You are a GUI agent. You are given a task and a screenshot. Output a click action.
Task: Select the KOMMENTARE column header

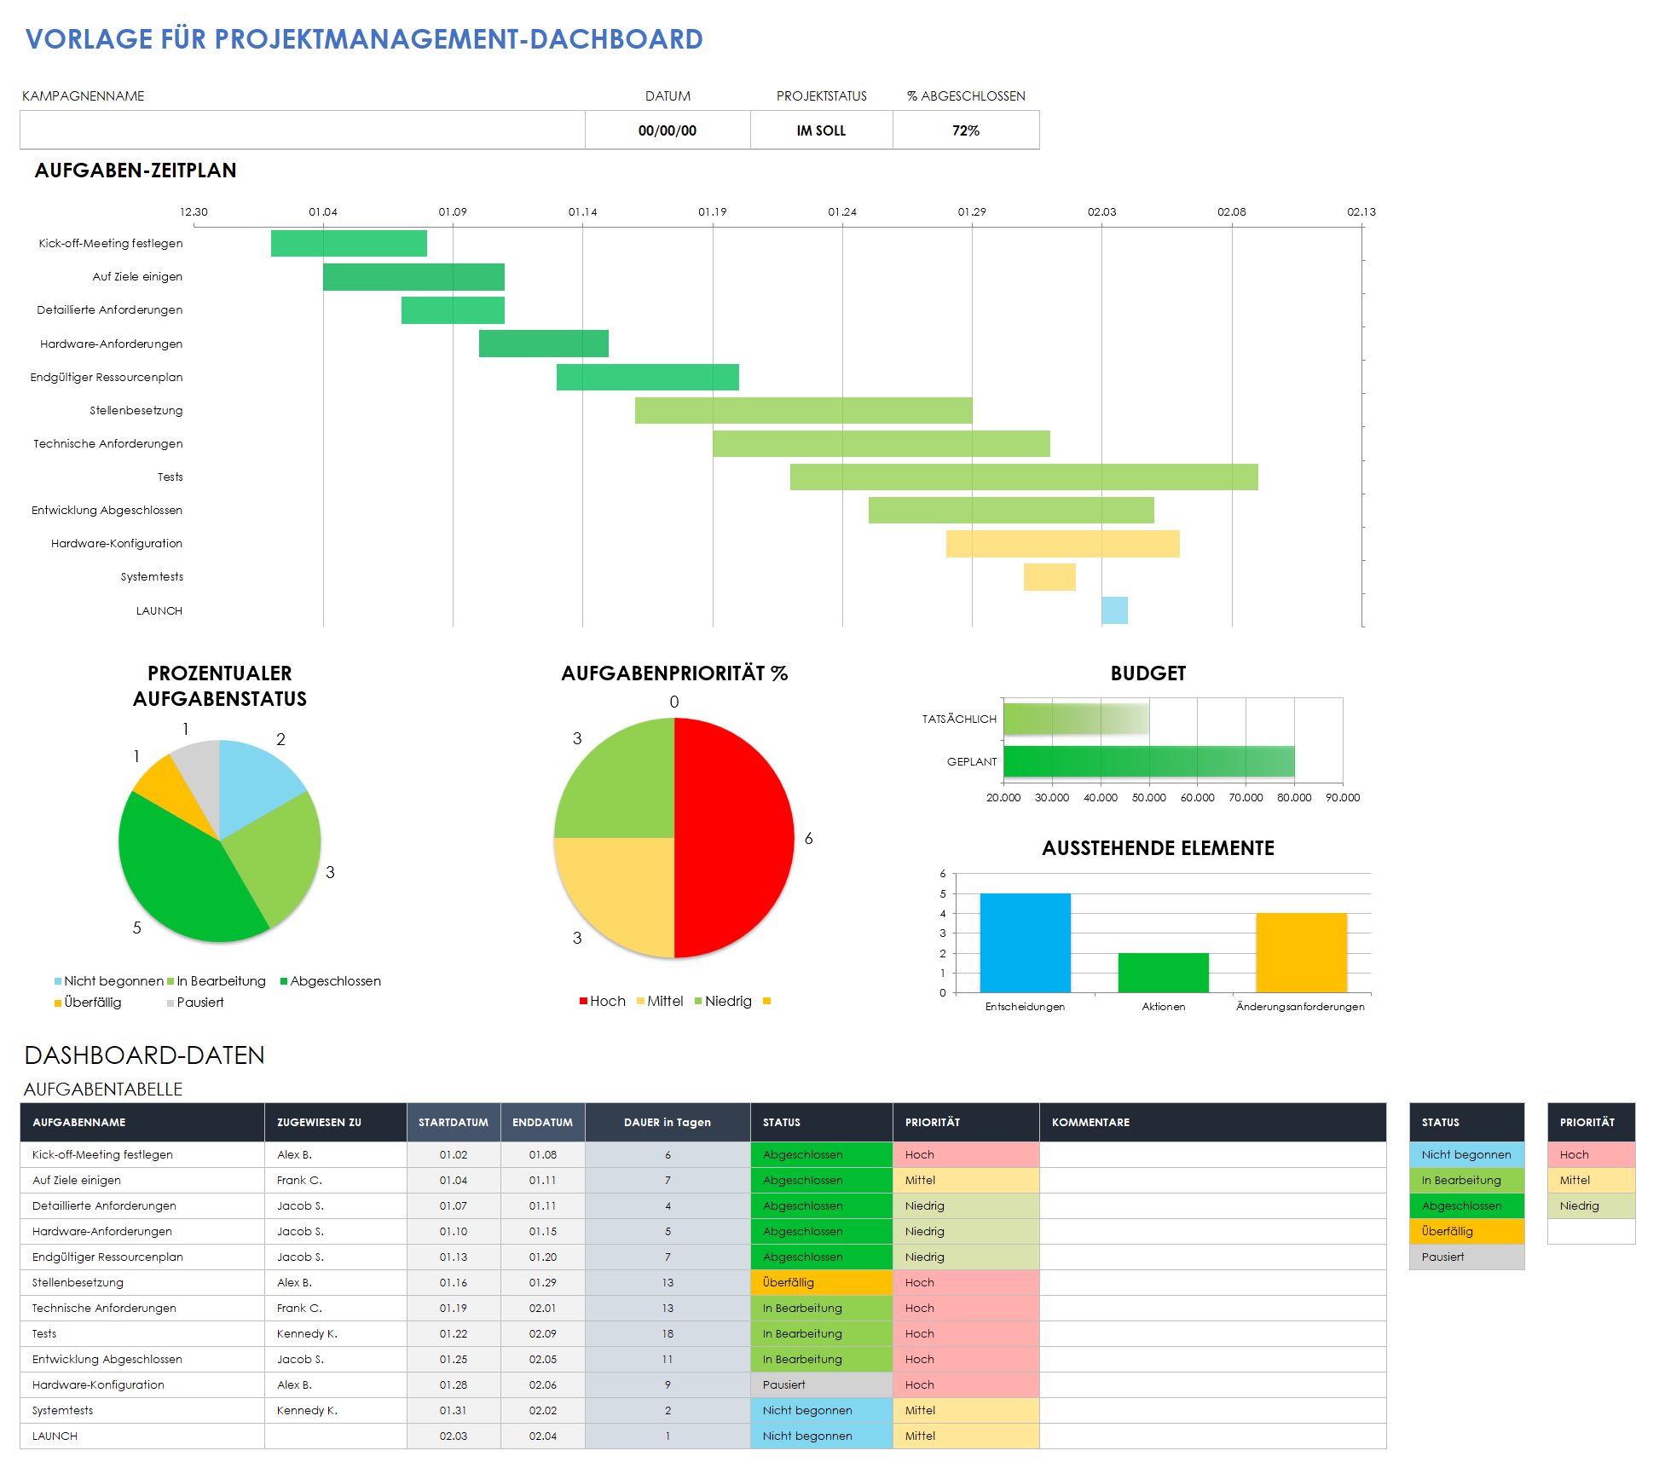tap(1213, 1122)
